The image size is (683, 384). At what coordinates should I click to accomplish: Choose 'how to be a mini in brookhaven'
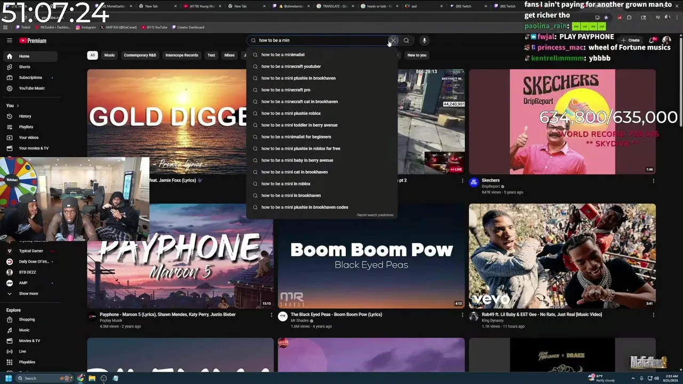322,195
